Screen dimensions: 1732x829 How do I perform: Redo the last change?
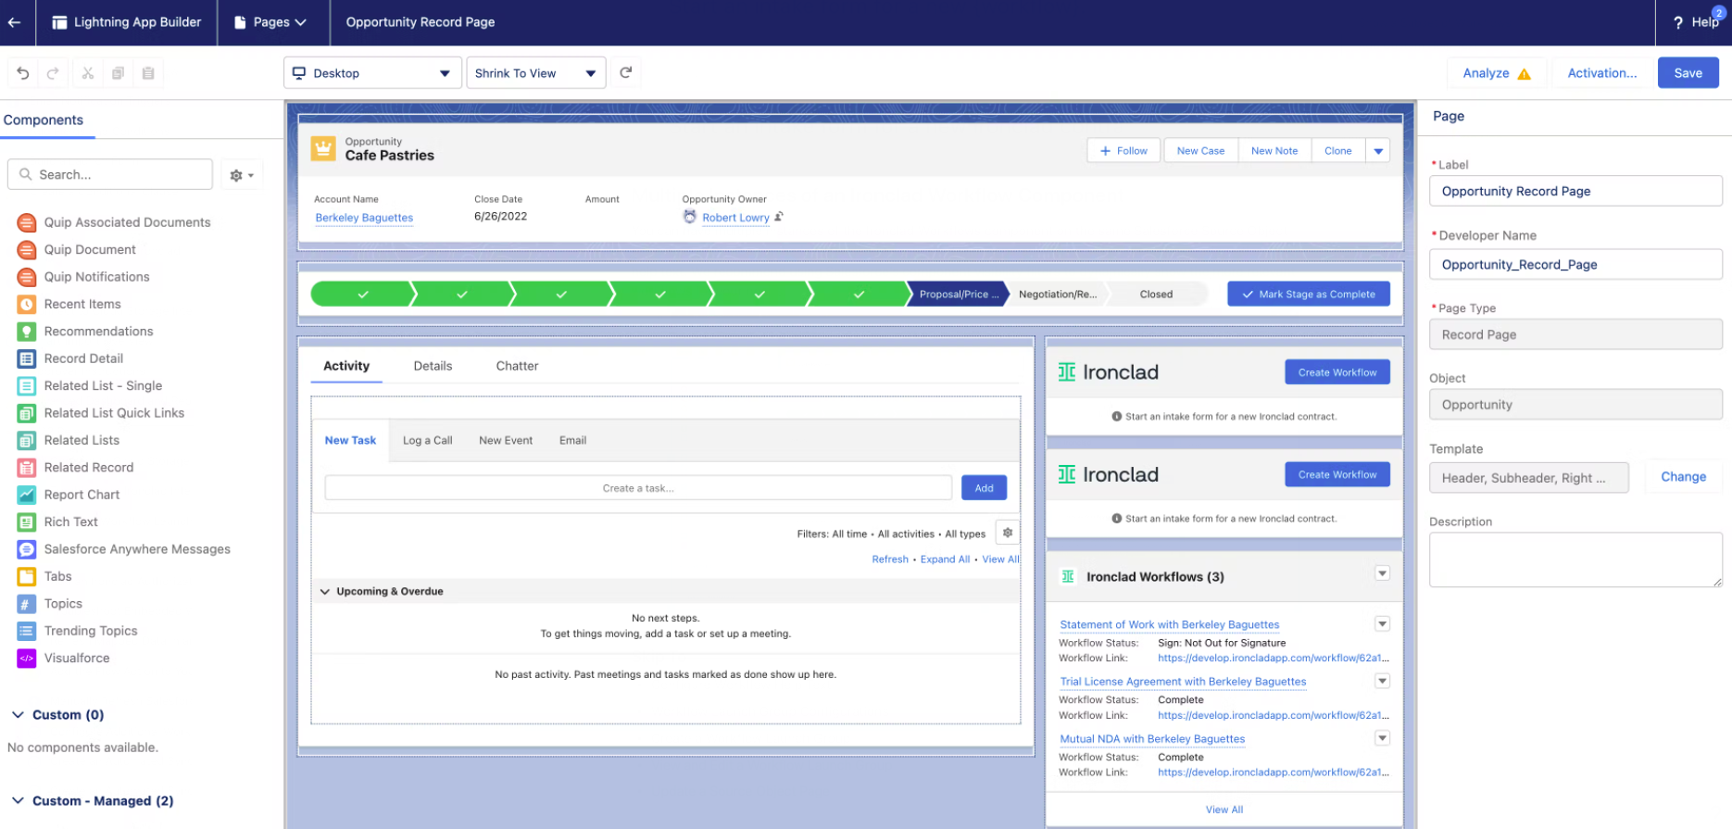53,73
